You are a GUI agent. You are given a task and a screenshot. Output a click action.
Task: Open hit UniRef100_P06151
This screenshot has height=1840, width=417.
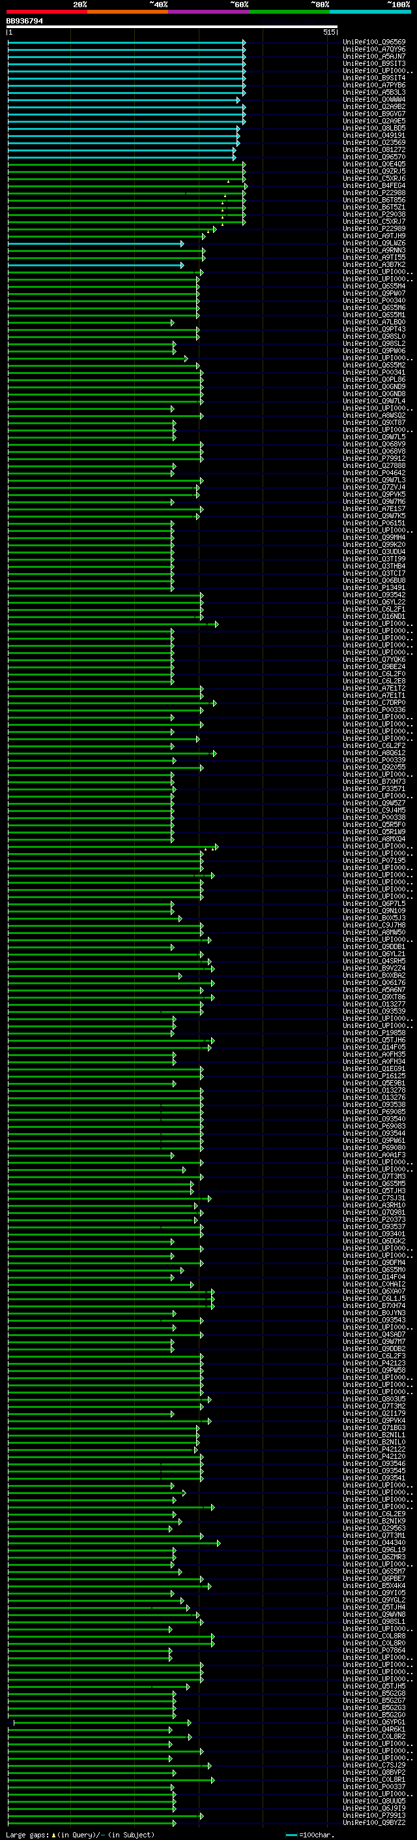click(x=374, y=523)
